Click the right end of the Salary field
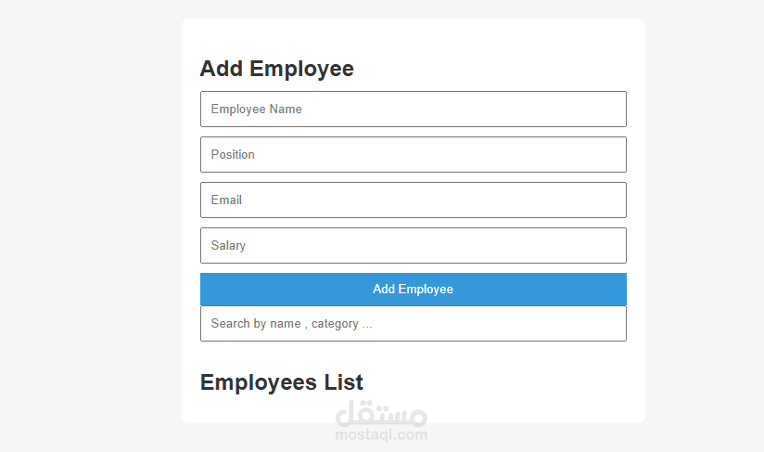The image size is (764, 452). (x=612, y=245)
